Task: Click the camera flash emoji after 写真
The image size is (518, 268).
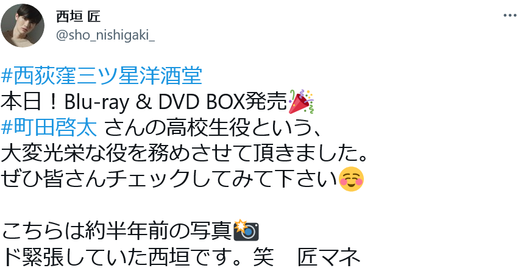Action: pyautogui.click(x=246, y=230)
